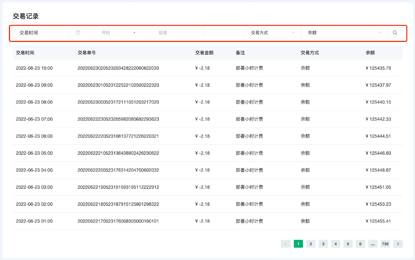Image resolution: width=415 pixels, height=260 pixels.
Task: Click the 开始 start date field
Action: [106, 32]
